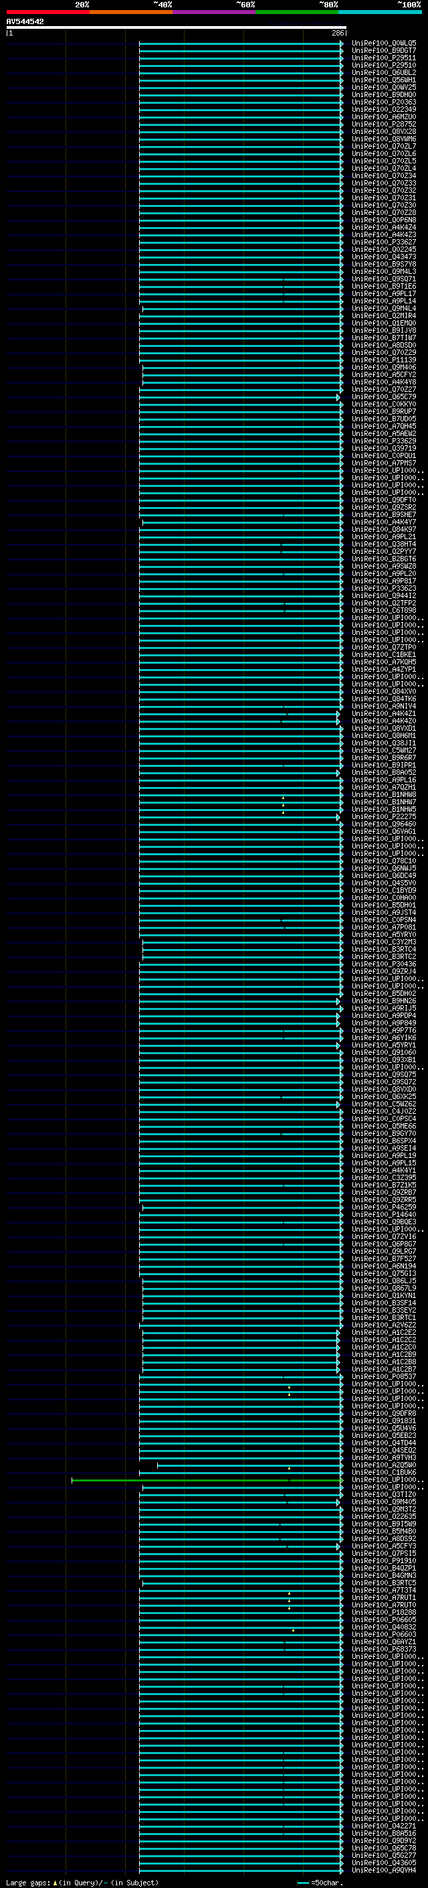Open hit UniRef100_Q02245
The height and width of the screenshot is (1888, 428).
[x=384, y=249]
